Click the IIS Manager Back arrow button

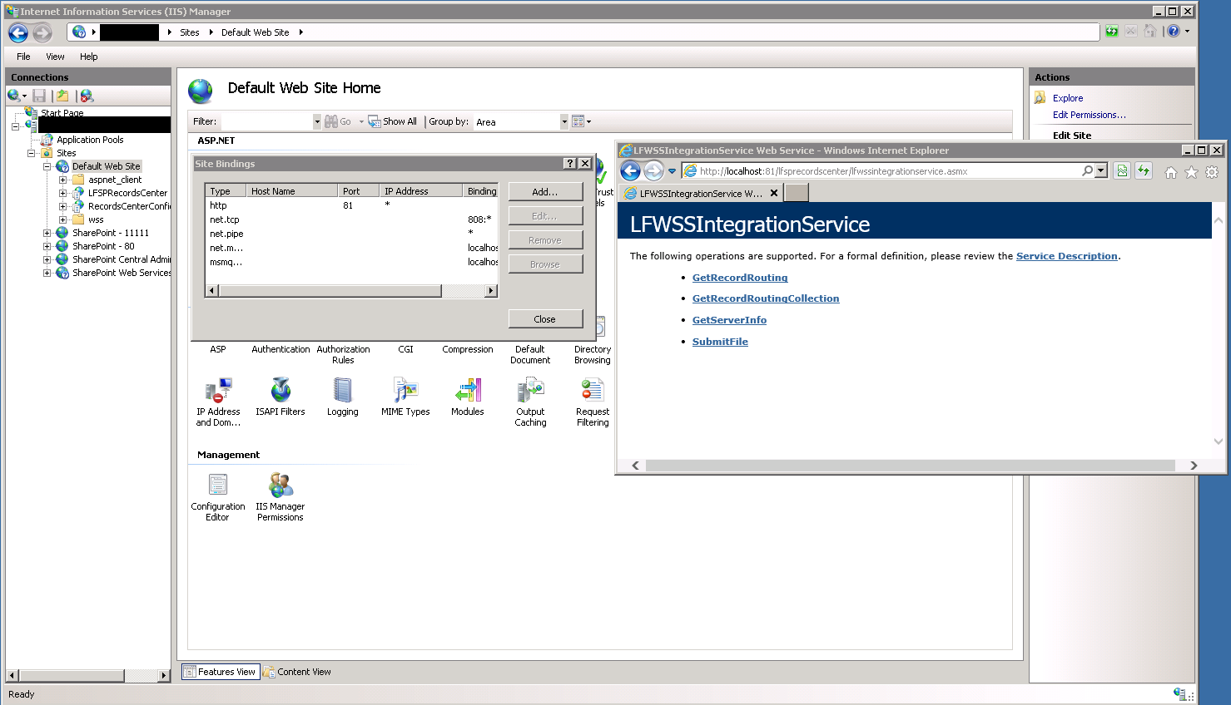[x=18, y=32]
